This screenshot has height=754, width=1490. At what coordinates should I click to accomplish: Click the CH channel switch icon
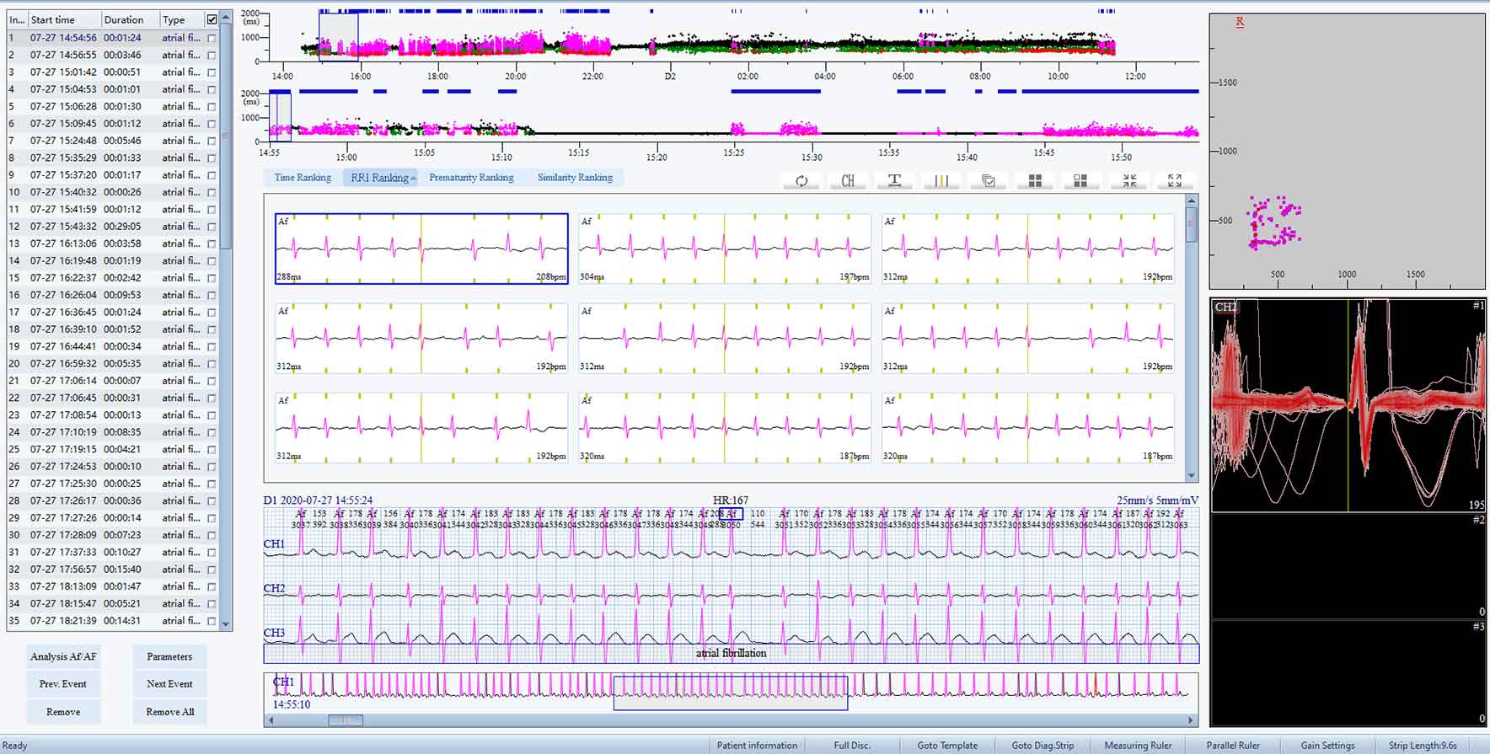coord(848,181)
